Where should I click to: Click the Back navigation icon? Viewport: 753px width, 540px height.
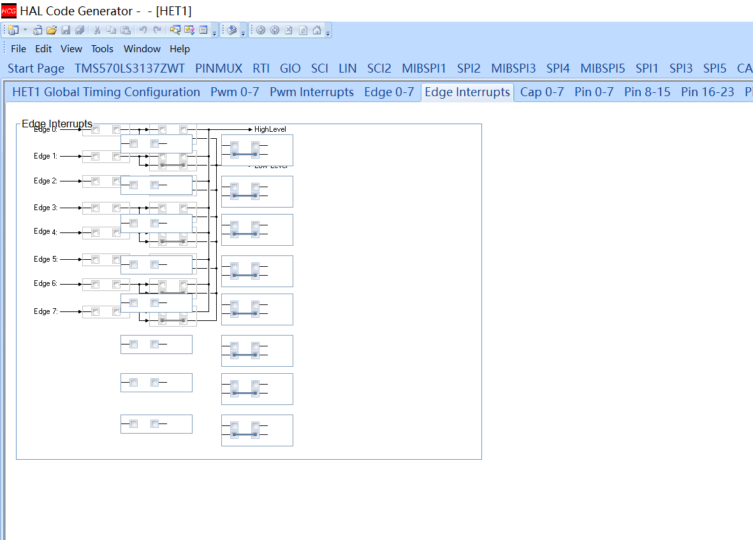[261, 30]
